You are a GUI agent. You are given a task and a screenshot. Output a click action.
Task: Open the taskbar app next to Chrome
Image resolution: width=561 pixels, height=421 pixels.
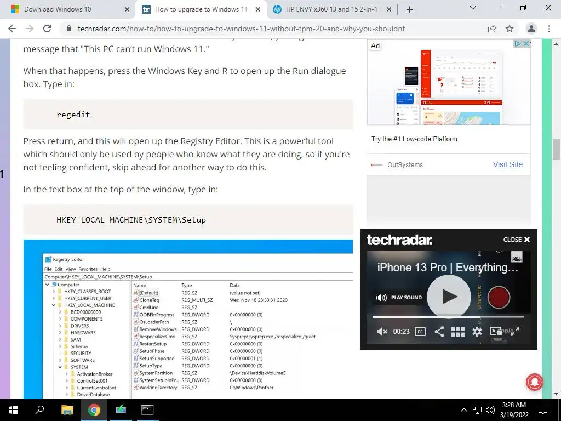[121, 410]
